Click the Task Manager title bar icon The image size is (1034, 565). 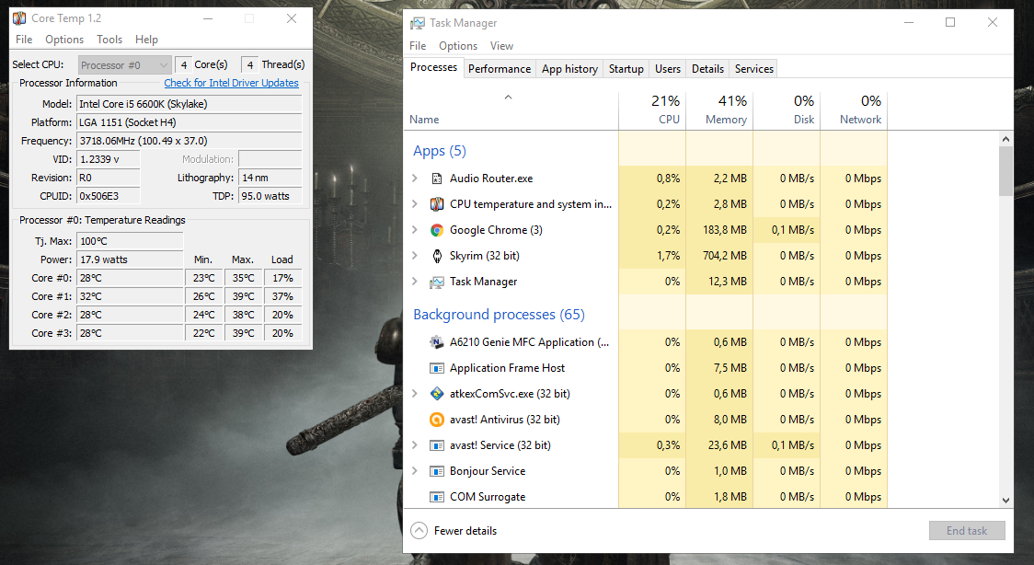pyautogui.click(x=418, y=23)
